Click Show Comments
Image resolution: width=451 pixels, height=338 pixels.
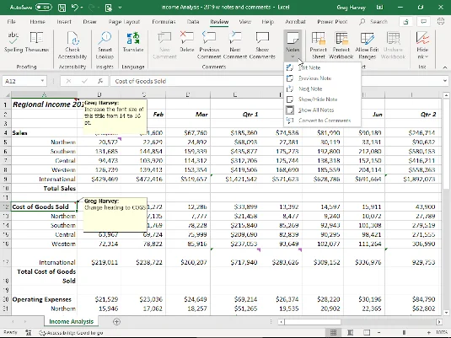[x=262, y=46]
